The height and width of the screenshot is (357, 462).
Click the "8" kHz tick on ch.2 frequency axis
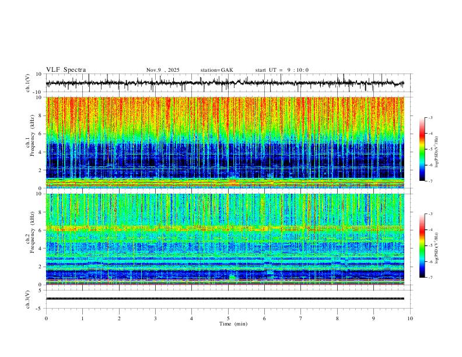(x=41, y=212)
